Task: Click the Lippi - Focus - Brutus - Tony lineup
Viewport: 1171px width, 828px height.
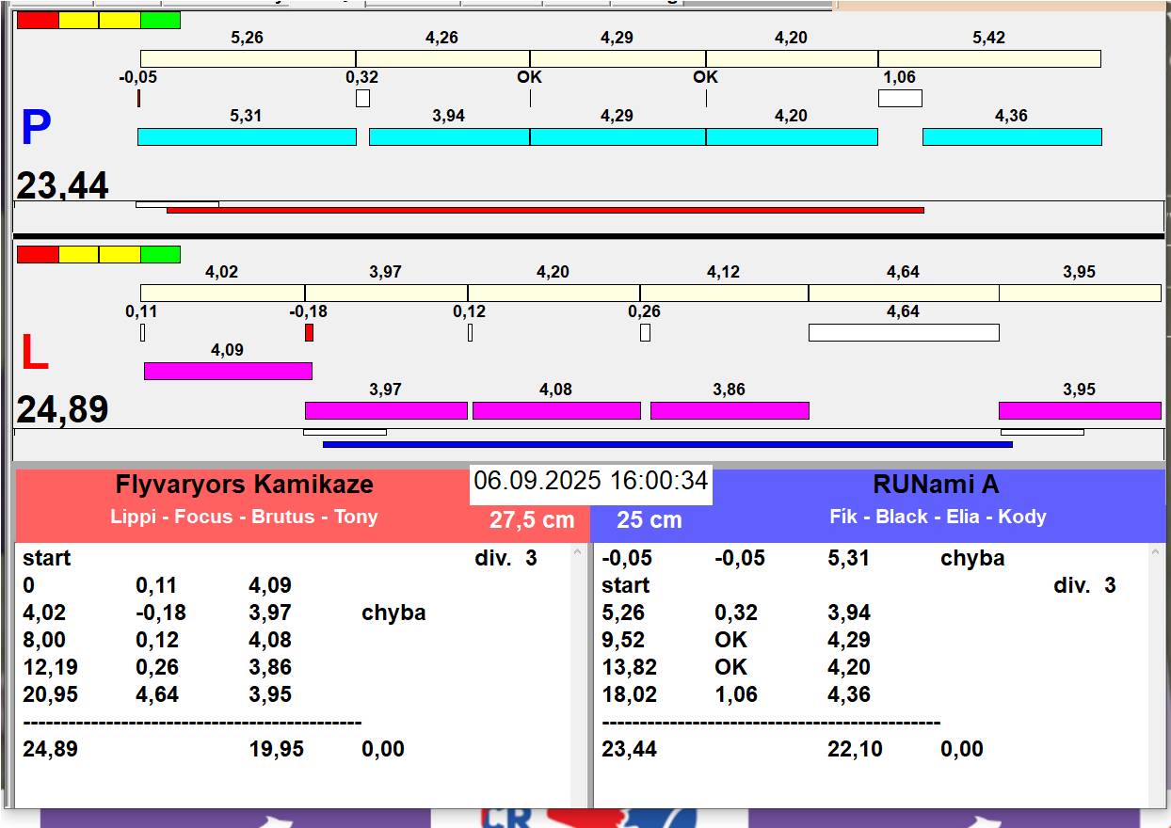Action: point(244,517)
